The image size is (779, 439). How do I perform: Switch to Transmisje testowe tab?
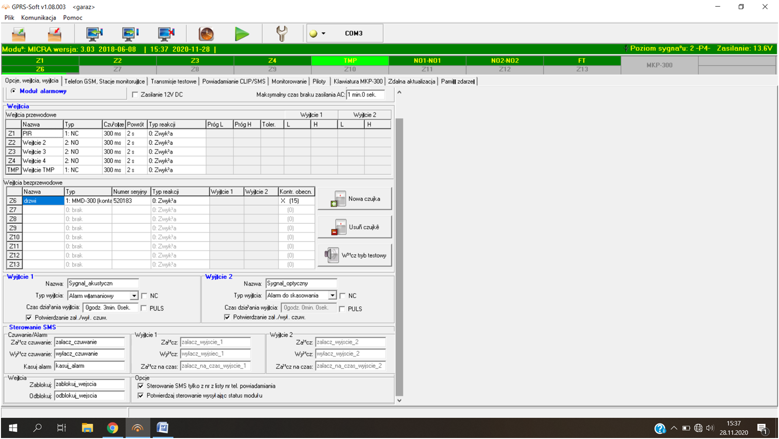point(173,81)
